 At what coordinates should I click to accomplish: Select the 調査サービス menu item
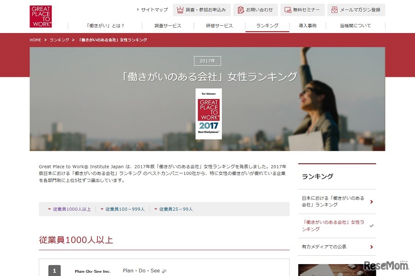coord(168,26)
